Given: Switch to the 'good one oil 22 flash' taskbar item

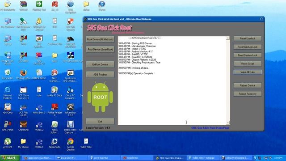Looking at the screenshot, I should click(38, 158).
